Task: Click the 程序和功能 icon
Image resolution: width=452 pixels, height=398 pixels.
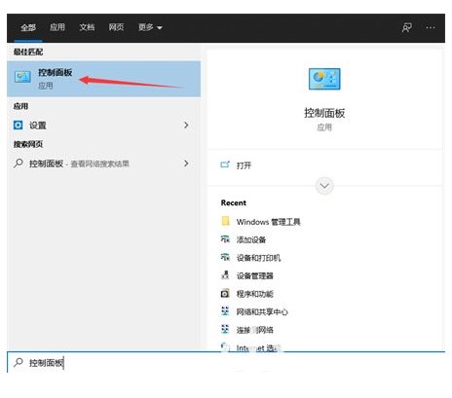Action: (x=225, y=293)
